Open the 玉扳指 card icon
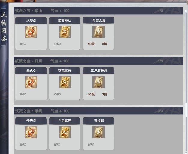This screenshot has height=154, width=188. [99, 132]
